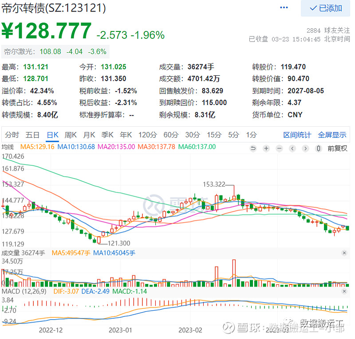The height and width of the screenshot is (339, 355).
Task: Open the 前复权 adjustment dropdown
Action: click(x=337, y=148)
